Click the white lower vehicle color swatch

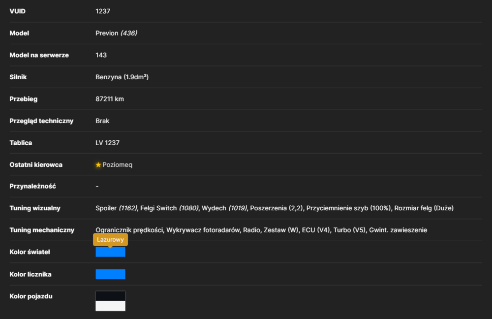[110, 306]
